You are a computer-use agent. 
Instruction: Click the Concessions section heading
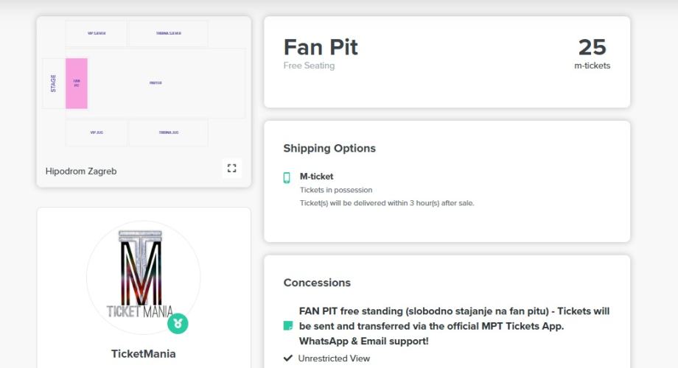(317, 283)
